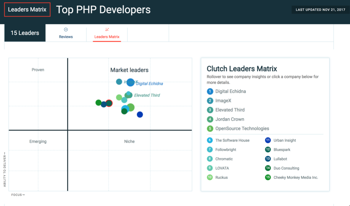This screenshot has width=350, height=206.
Task: Select Lullabot in the legend list
Action: point(280,159)
